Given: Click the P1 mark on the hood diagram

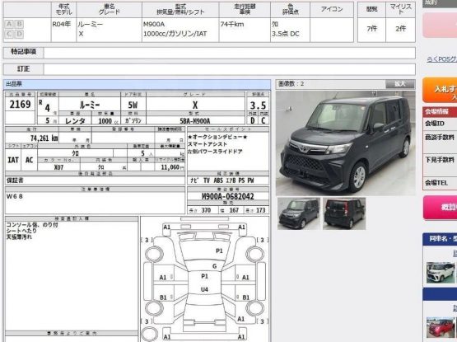Looking at the screenshot, I should [219, 251].
